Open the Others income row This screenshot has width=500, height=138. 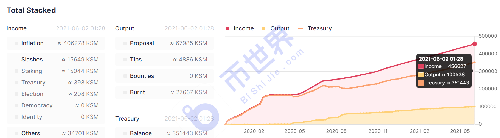click(x=56, y=133)
